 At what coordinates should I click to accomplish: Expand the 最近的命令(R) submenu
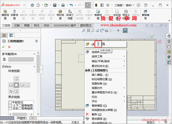(x=105, y=66)
